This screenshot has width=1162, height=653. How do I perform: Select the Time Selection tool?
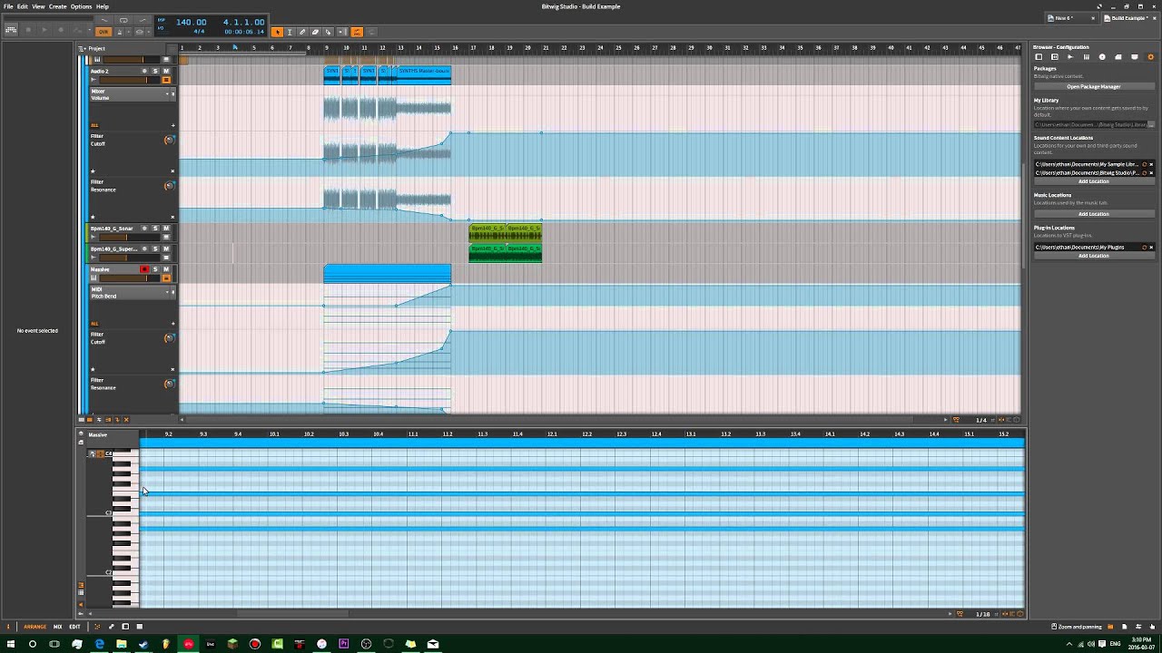(290, 32)
